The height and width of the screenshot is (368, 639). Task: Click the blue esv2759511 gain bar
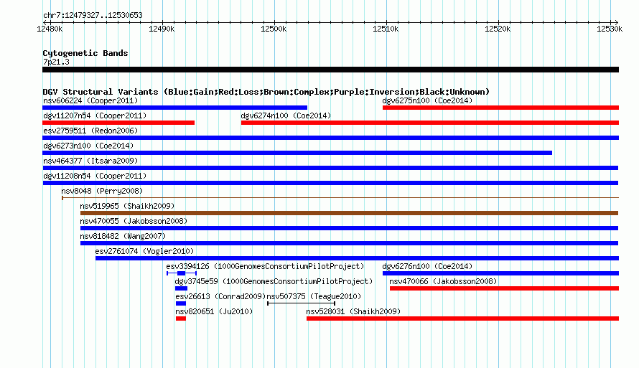pos(330,138)
